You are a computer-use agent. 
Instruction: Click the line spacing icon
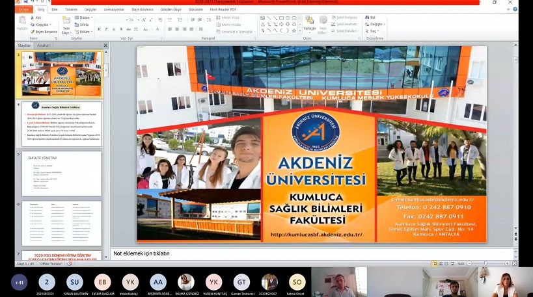click(208, 20)
